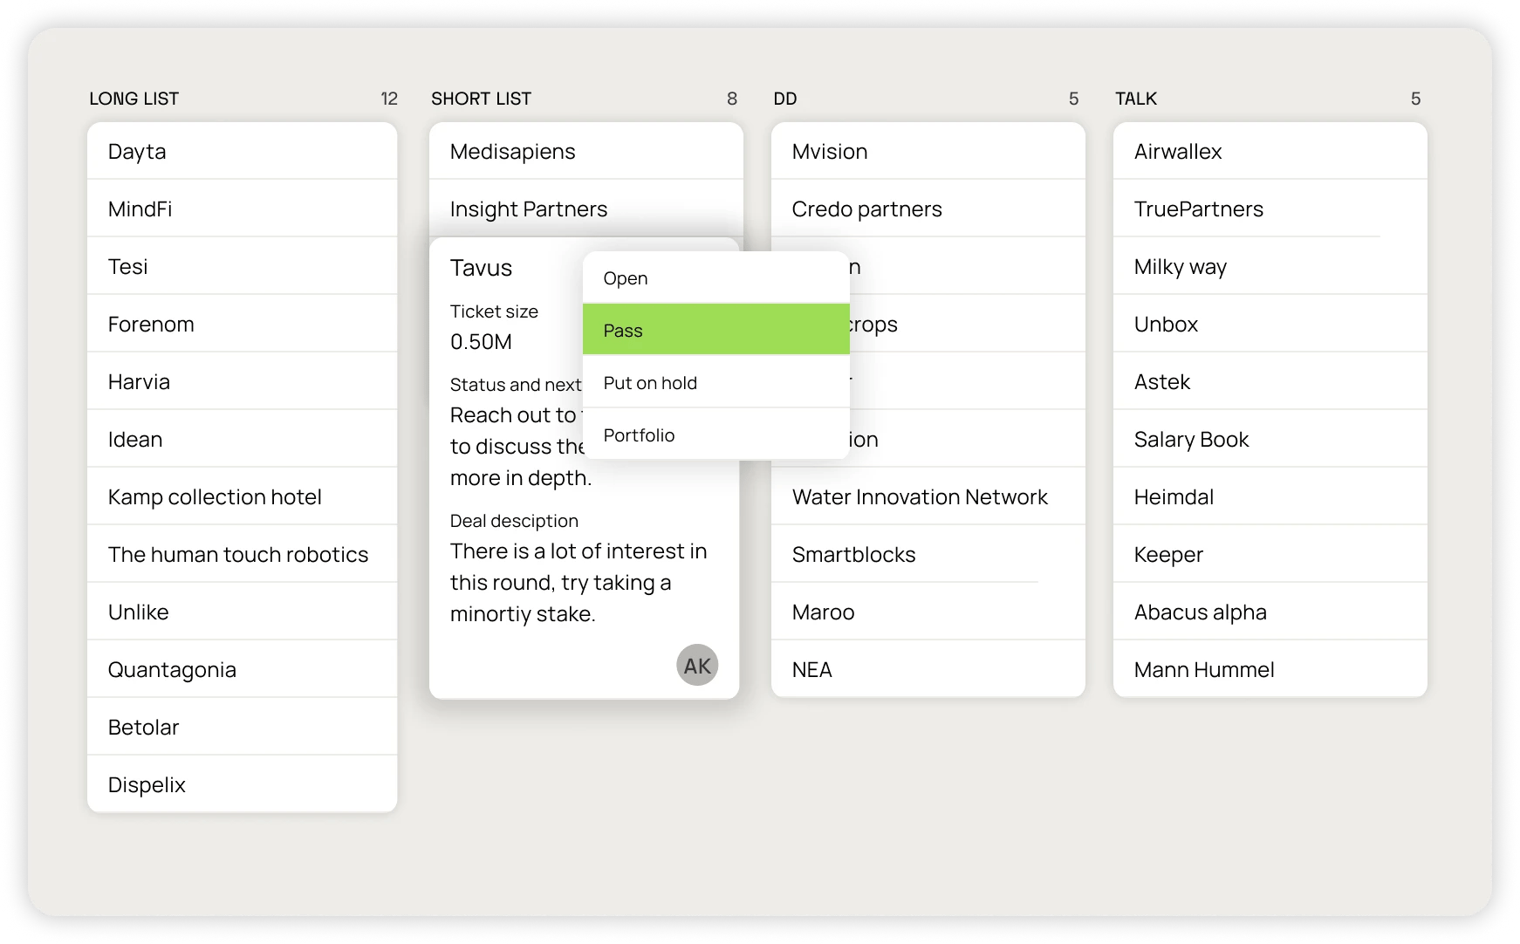Open the Betolar card
The height and width of the screenshot is (944, 1520).
click(x=243, y=727)
